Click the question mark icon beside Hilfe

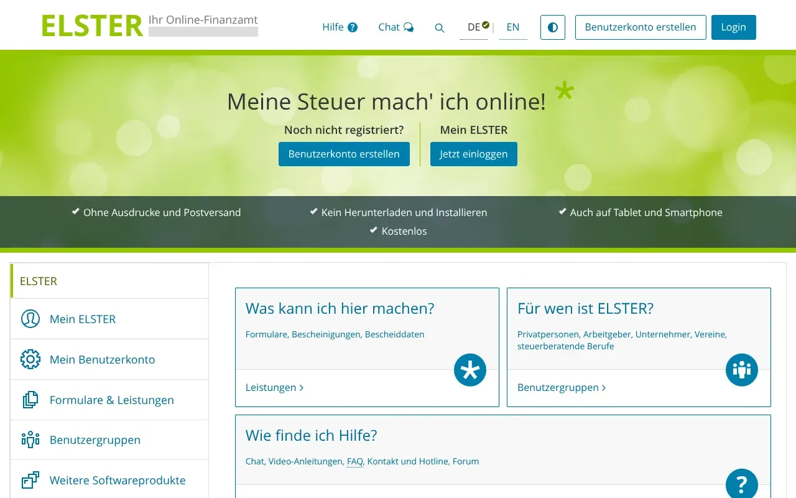[x=353, y=27]
